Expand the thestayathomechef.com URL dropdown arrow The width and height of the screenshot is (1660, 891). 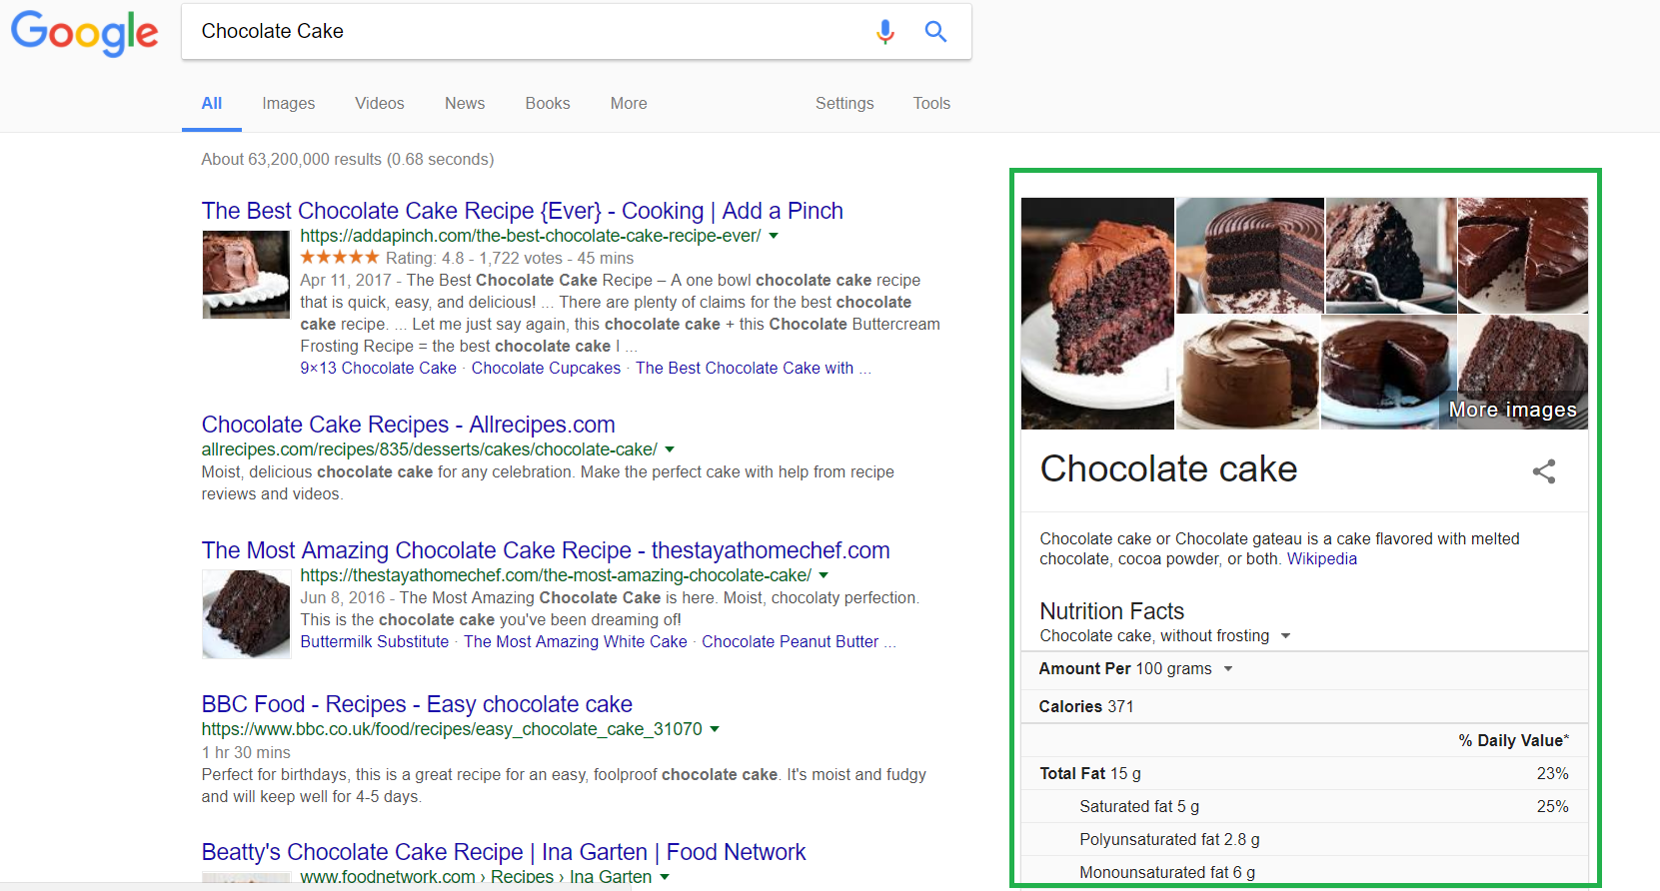point(824,576)
